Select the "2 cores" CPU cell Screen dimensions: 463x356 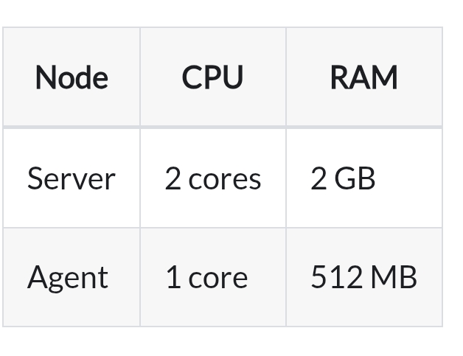coord(212,178)
